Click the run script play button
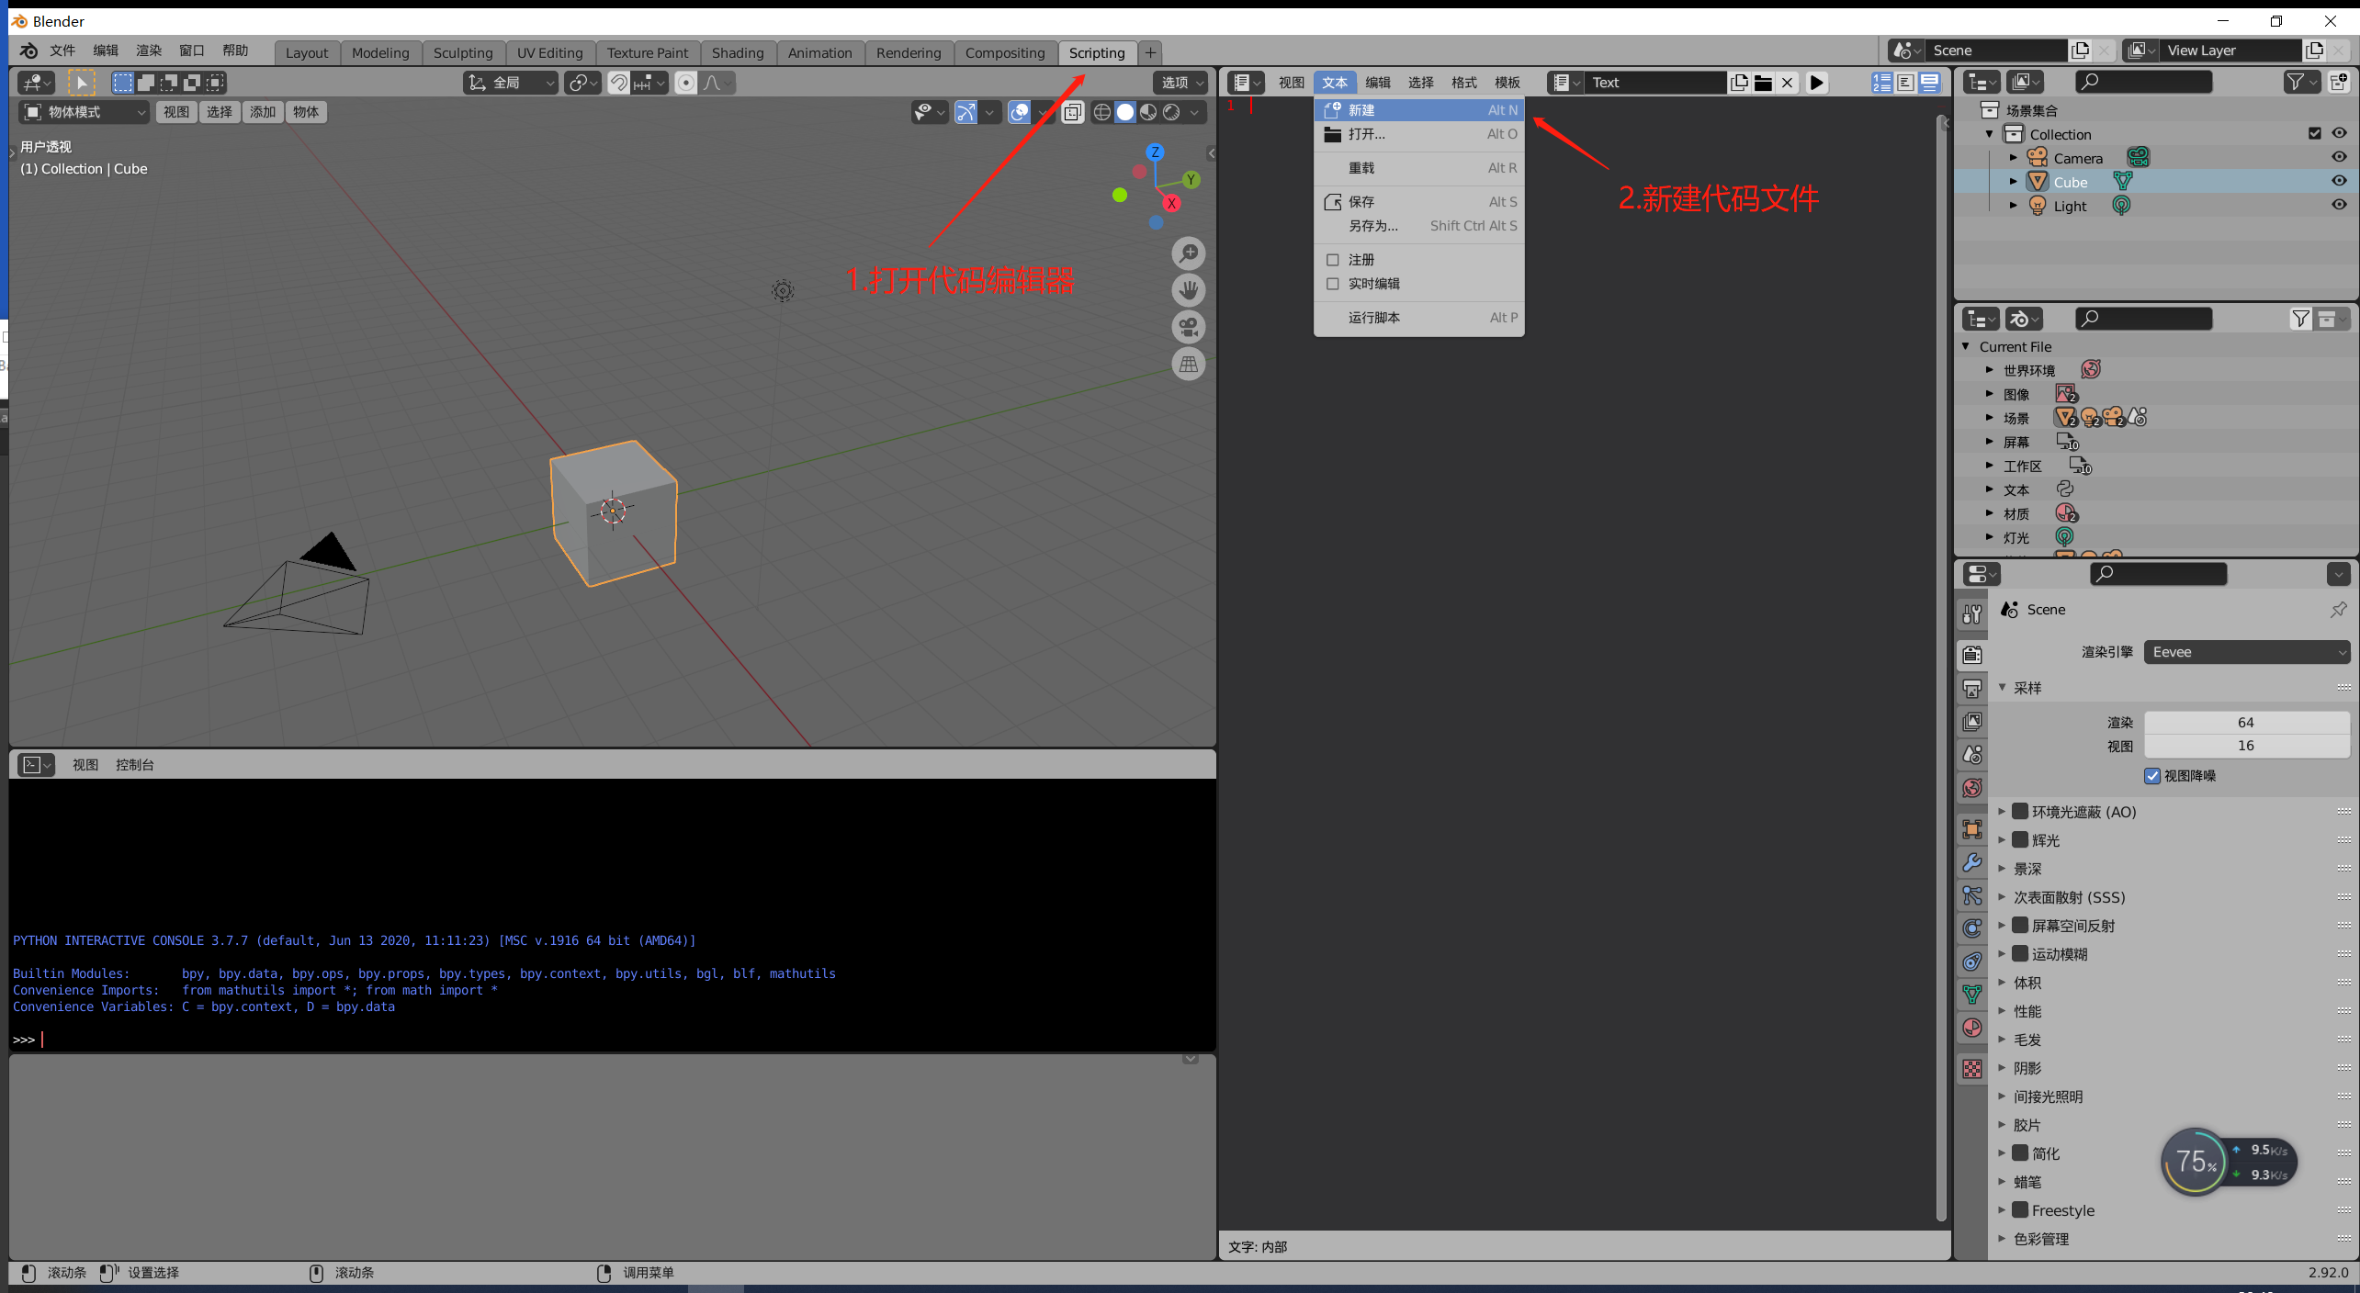The height and width of the screenshot is (1293, 2360). (x=1816, y=83)
